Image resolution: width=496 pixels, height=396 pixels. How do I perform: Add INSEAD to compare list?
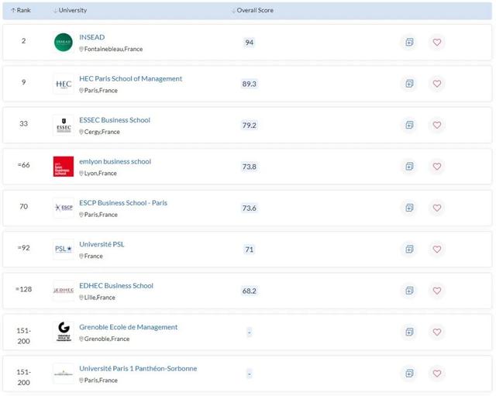(x=409, y=42)
